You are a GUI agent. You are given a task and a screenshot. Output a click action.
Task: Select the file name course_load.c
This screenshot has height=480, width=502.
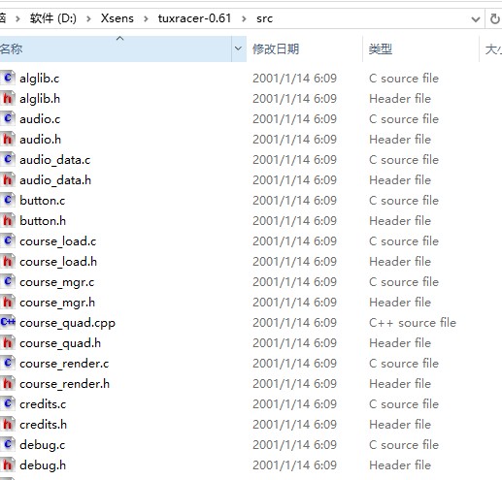pyautogui.click(x=58, y=241)
